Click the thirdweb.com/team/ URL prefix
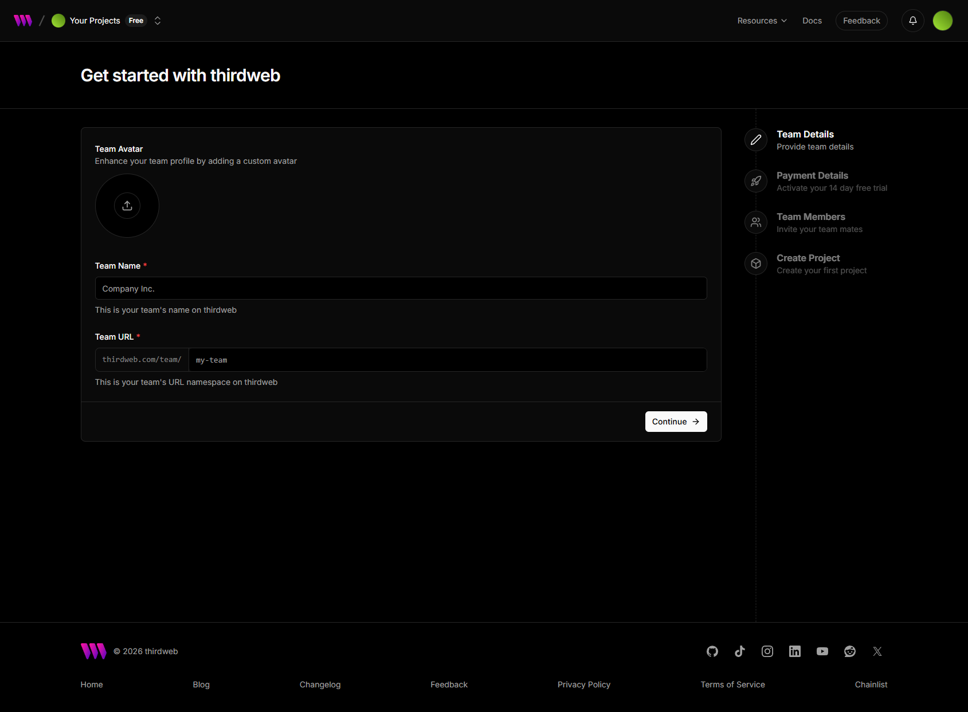 (142, 360)
